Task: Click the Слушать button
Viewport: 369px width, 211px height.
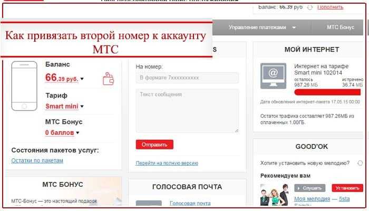Action: (x=310, y=188)
